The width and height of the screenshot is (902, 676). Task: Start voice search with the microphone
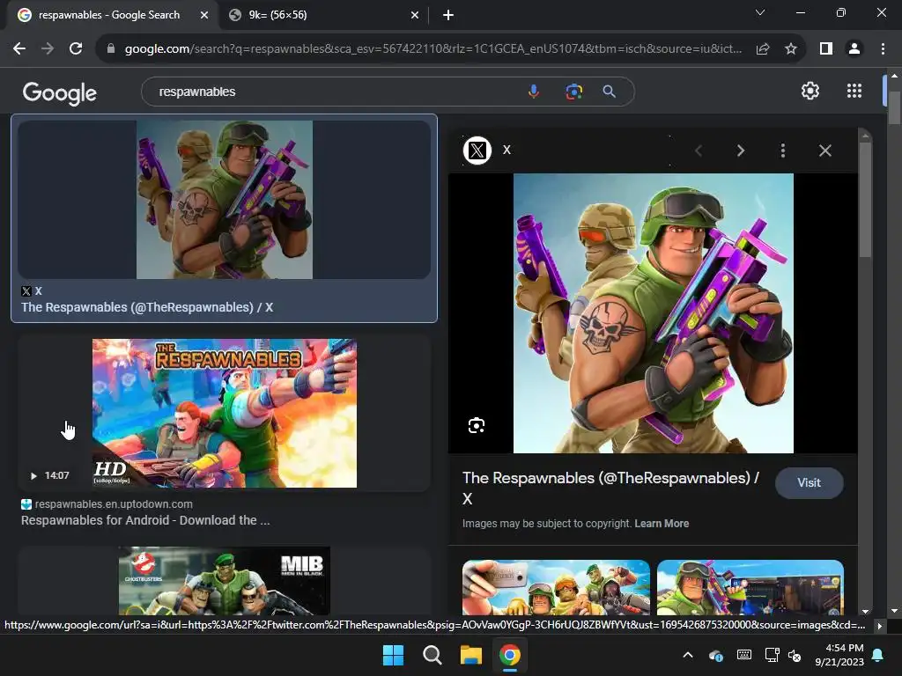pos(534,92)
